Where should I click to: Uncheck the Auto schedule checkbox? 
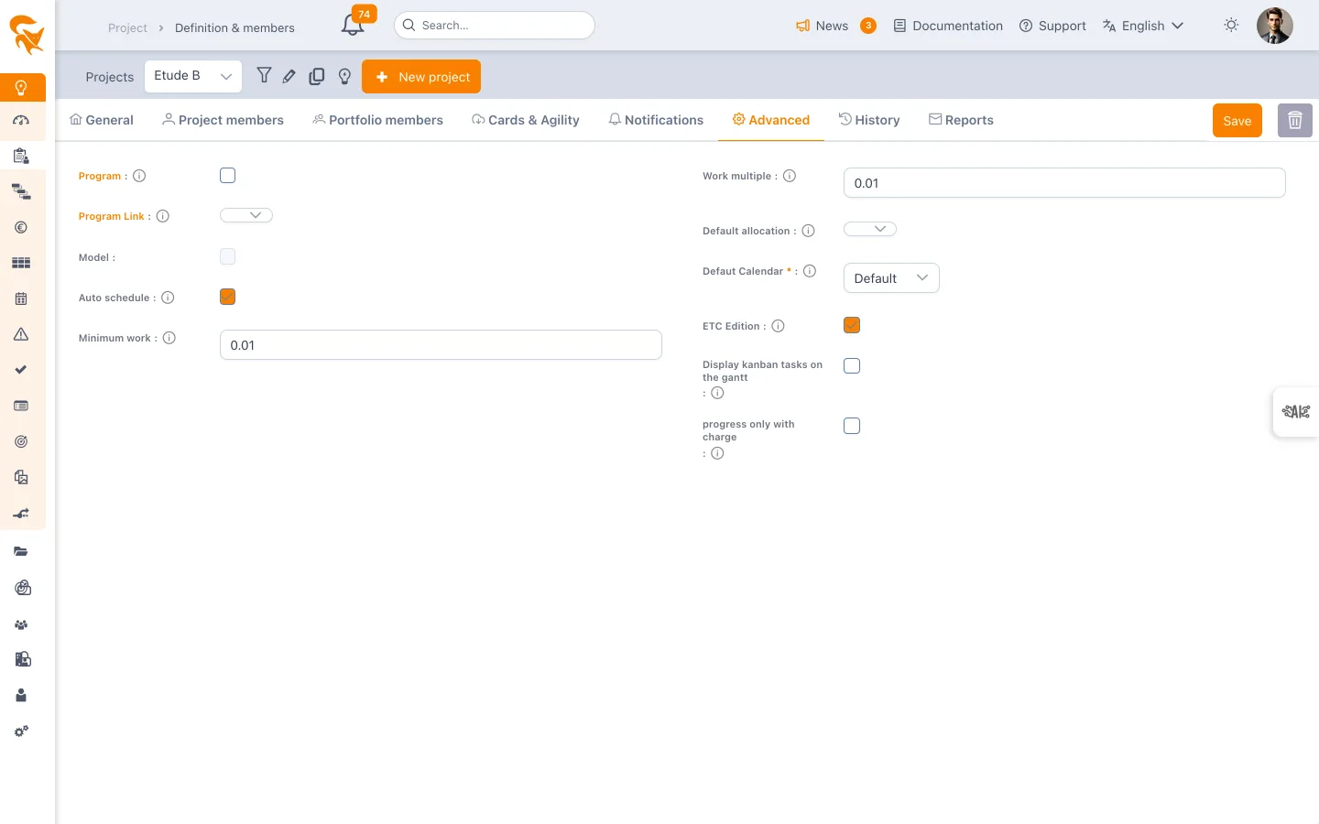pyautogui.click(x=228, y=297)
